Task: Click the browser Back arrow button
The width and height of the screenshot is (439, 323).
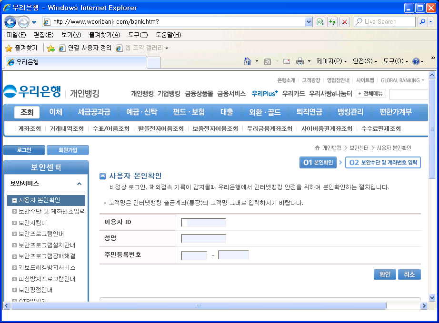Action: click(x=10, y=22)
